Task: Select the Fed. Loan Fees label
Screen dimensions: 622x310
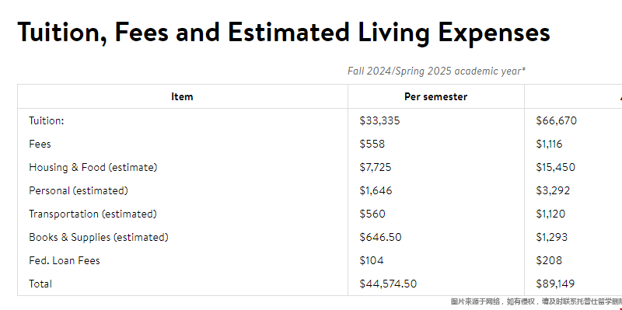Action: [65, 260]
